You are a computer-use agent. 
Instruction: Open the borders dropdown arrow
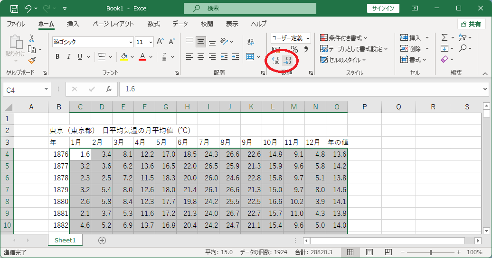pyautogui.click(x=111, y=57)
